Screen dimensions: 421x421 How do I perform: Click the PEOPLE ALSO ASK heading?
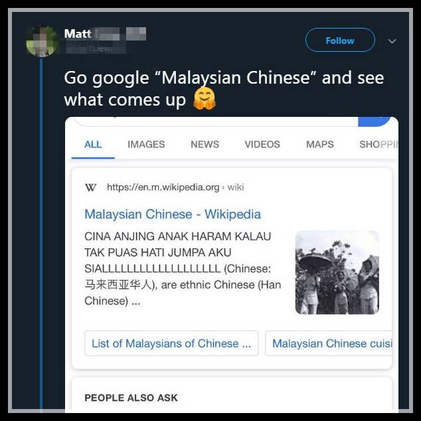point(131,398)
